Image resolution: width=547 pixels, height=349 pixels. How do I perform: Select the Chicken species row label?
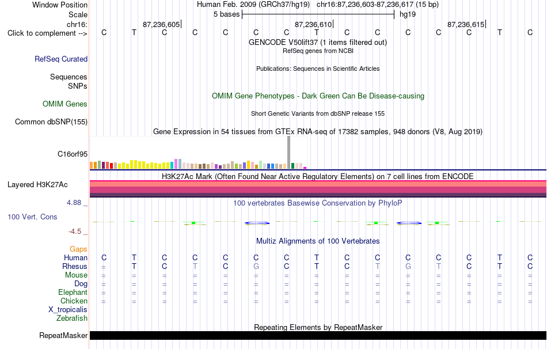pos(74,301)
